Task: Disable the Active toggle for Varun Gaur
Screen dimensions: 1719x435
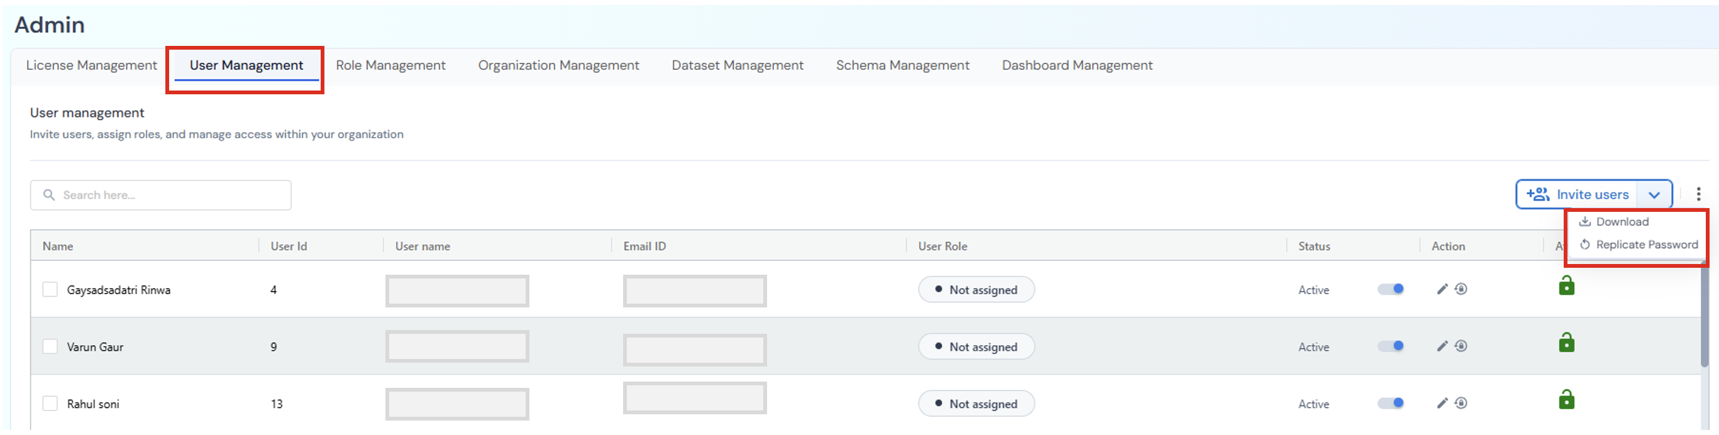Action: tap(1391, 346)
